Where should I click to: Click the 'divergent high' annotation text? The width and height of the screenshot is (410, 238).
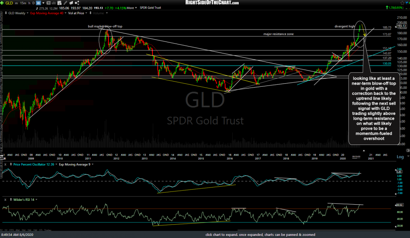click(x=345, y=26)
